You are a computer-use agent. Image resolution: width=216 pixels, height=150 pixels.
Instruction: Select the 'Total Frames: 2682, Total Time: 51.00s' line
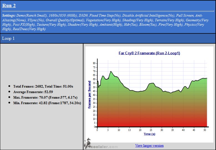tap(43, 86)
